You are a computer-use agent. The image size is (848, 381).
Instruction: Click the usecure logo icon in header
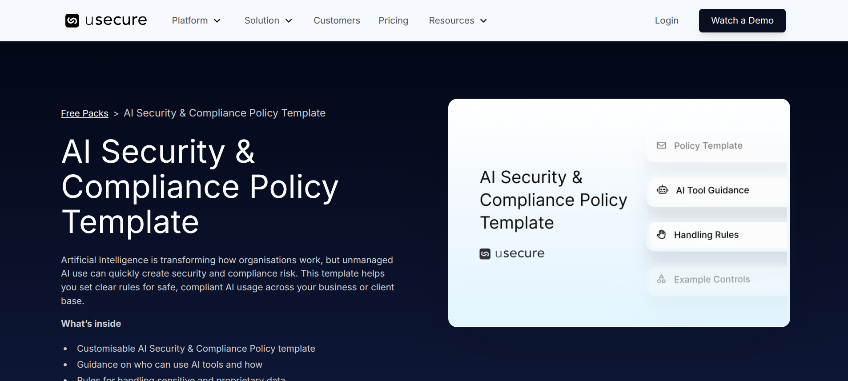click(x=72, y=20)
